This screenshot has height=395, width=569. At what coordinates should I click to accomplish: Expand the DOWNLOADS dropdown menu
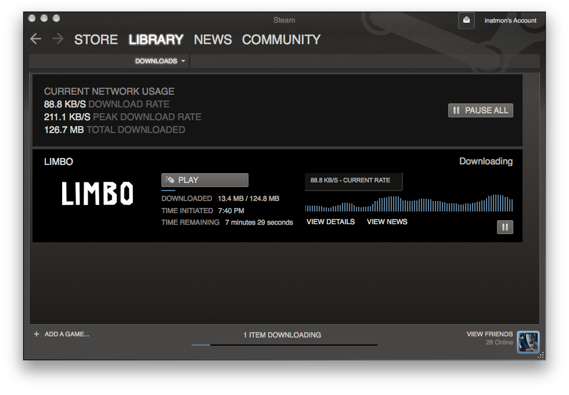click(160, 61)
